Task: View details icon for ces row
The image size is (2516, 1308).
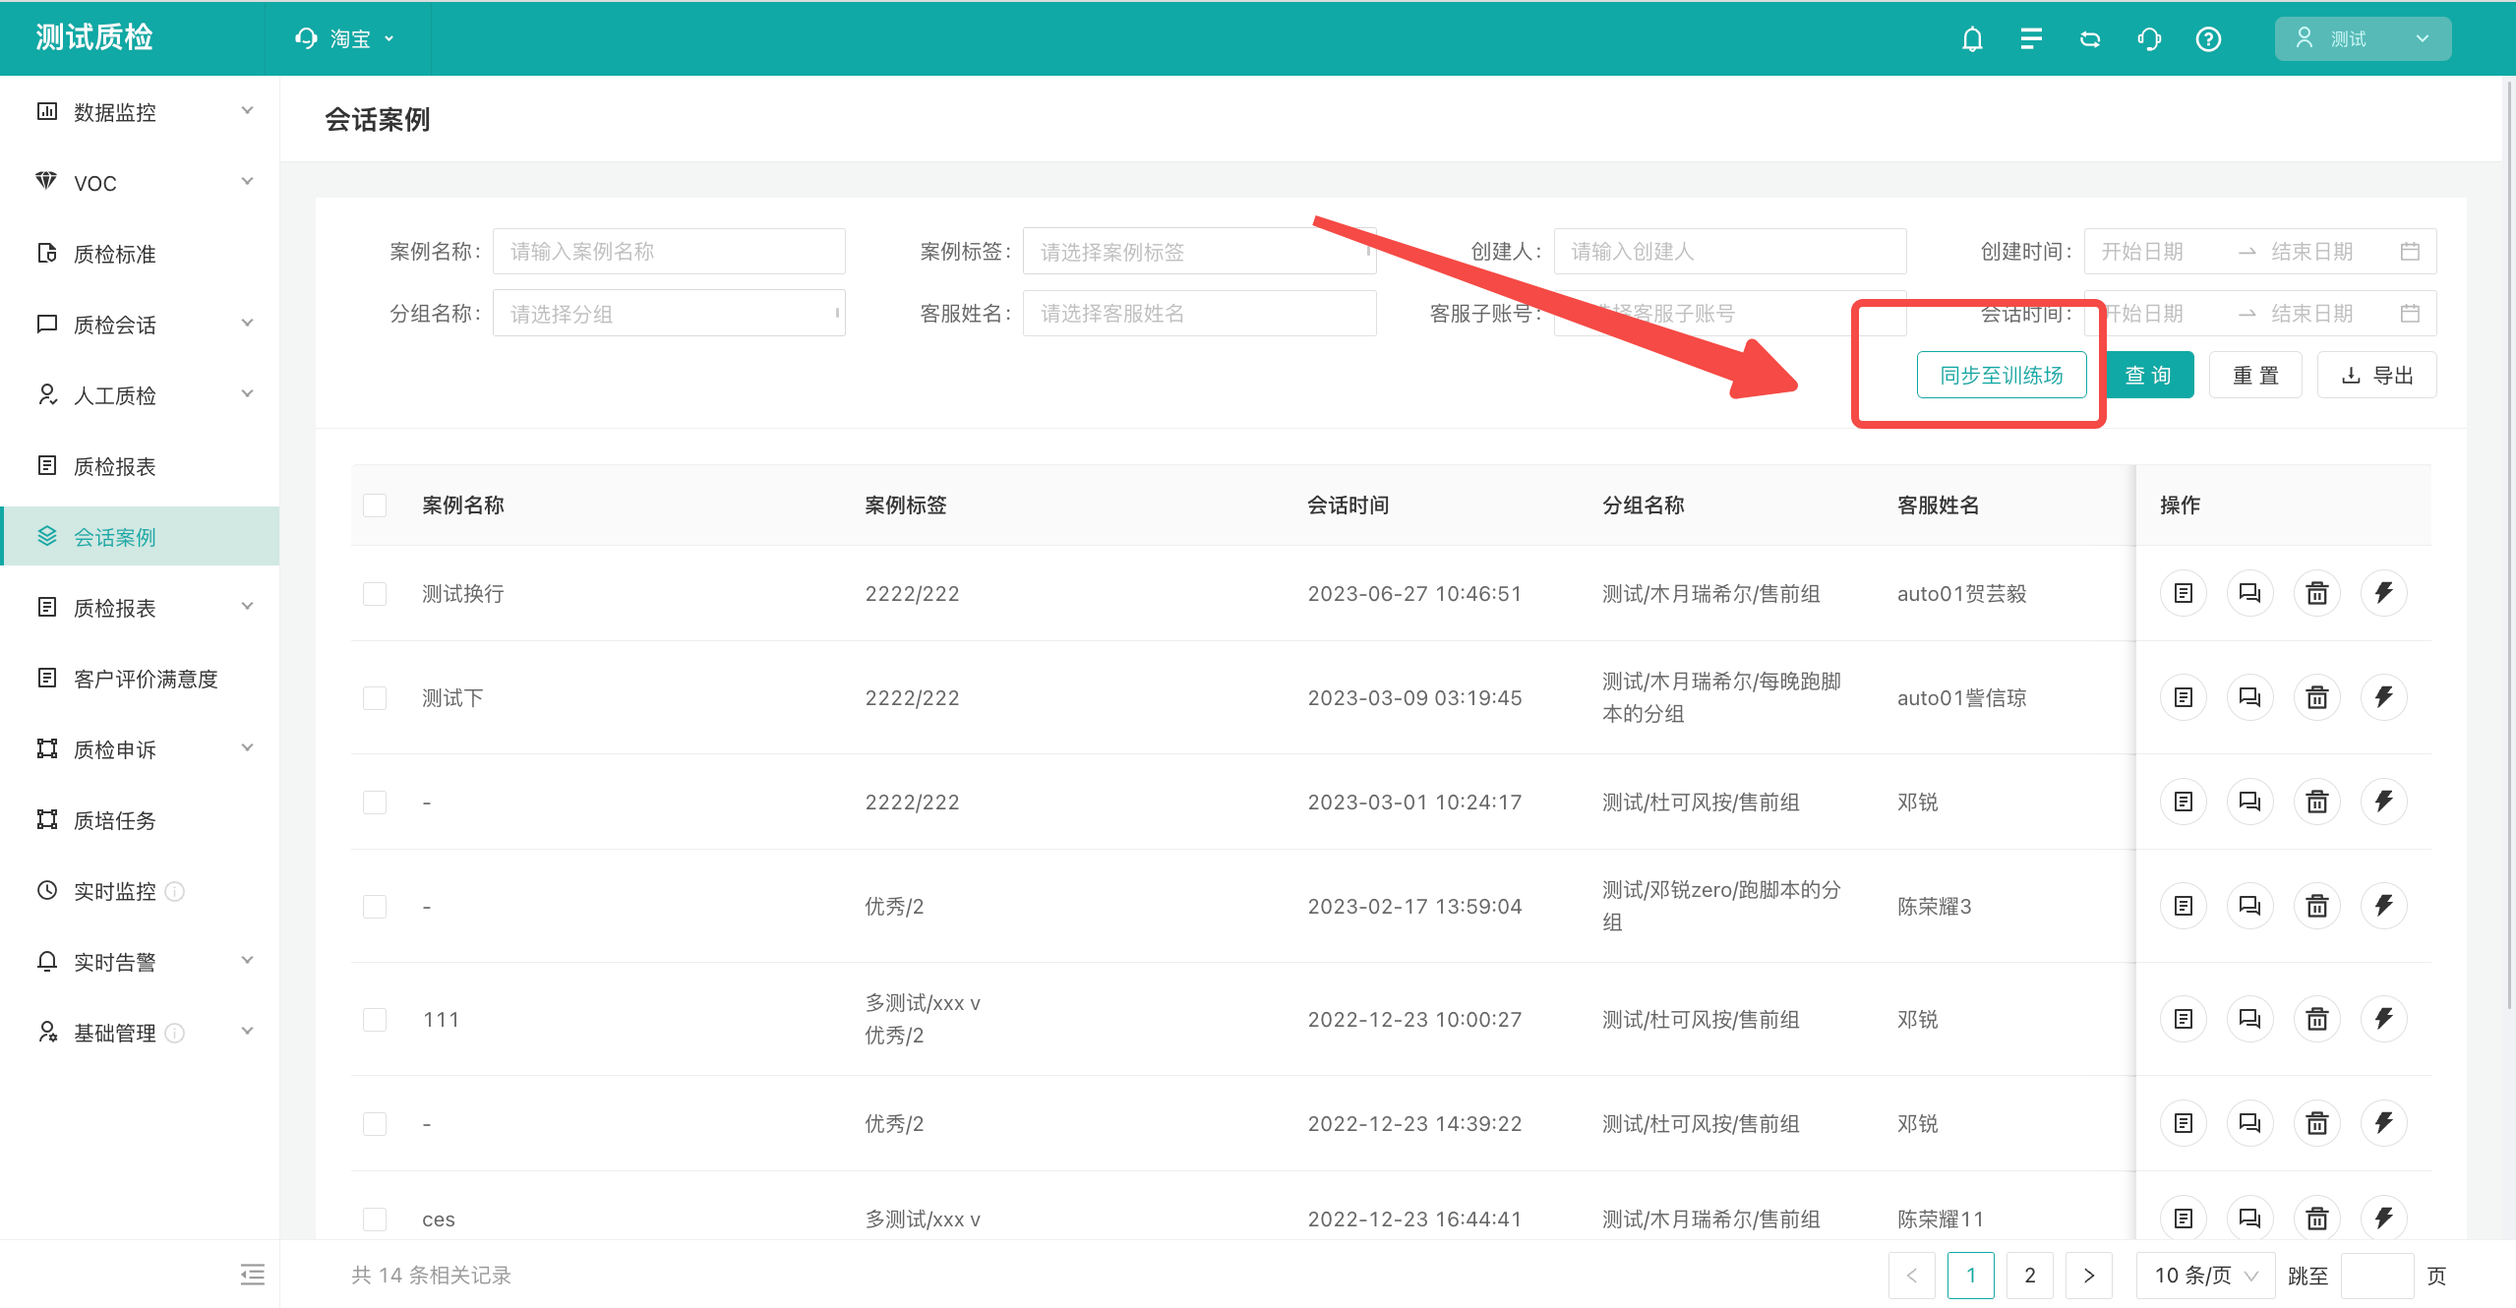Action: pyautogui.click(x=2184, y=1219)
